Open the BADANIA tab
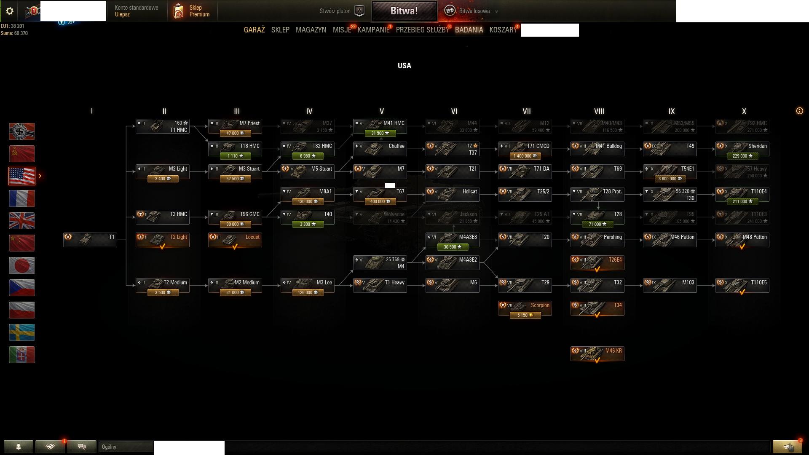The height and width of the screenshot is (455, 809). tap(469, 30)
